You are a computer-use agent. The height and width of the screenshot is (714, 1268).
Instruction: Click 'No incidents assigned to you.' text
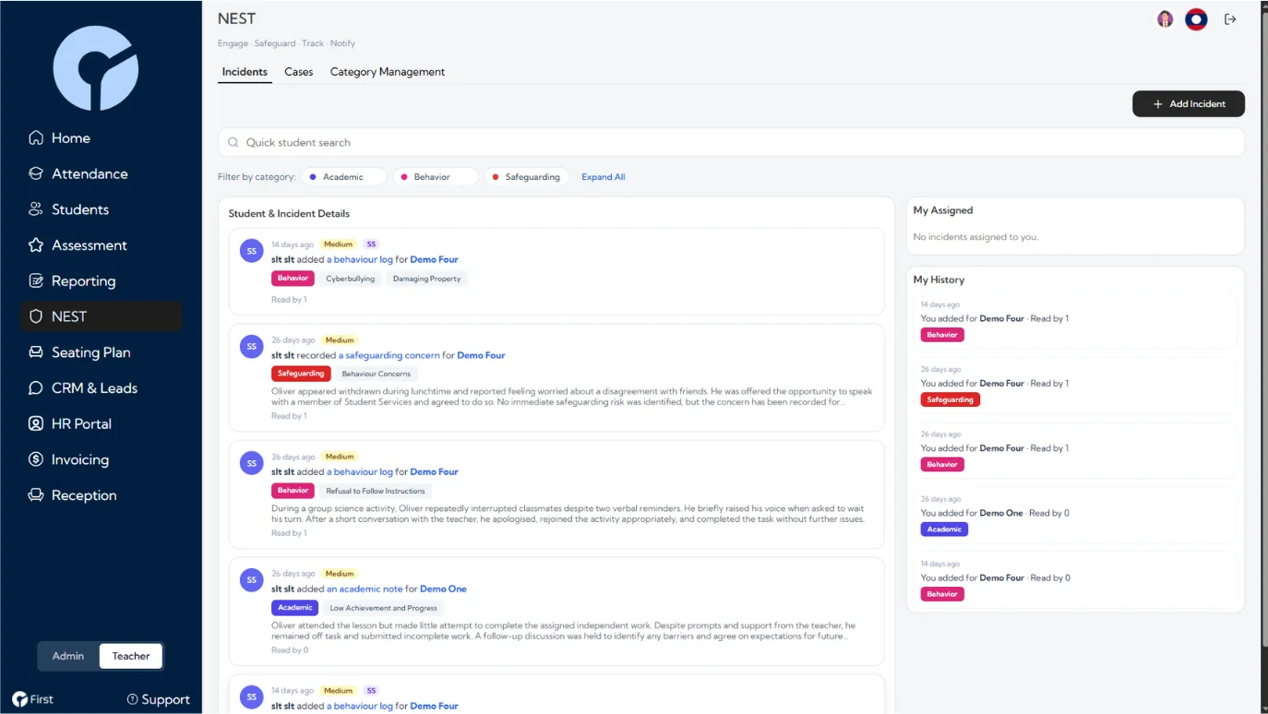coord(975,237)
